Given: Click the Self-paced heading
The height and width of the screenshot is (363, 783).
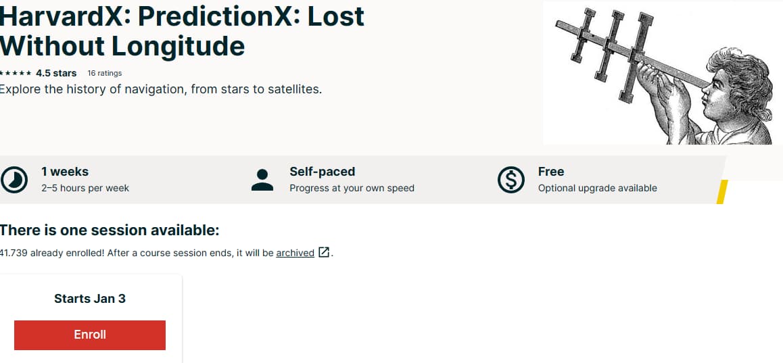Looking at the screenshot, I should 322,172.
